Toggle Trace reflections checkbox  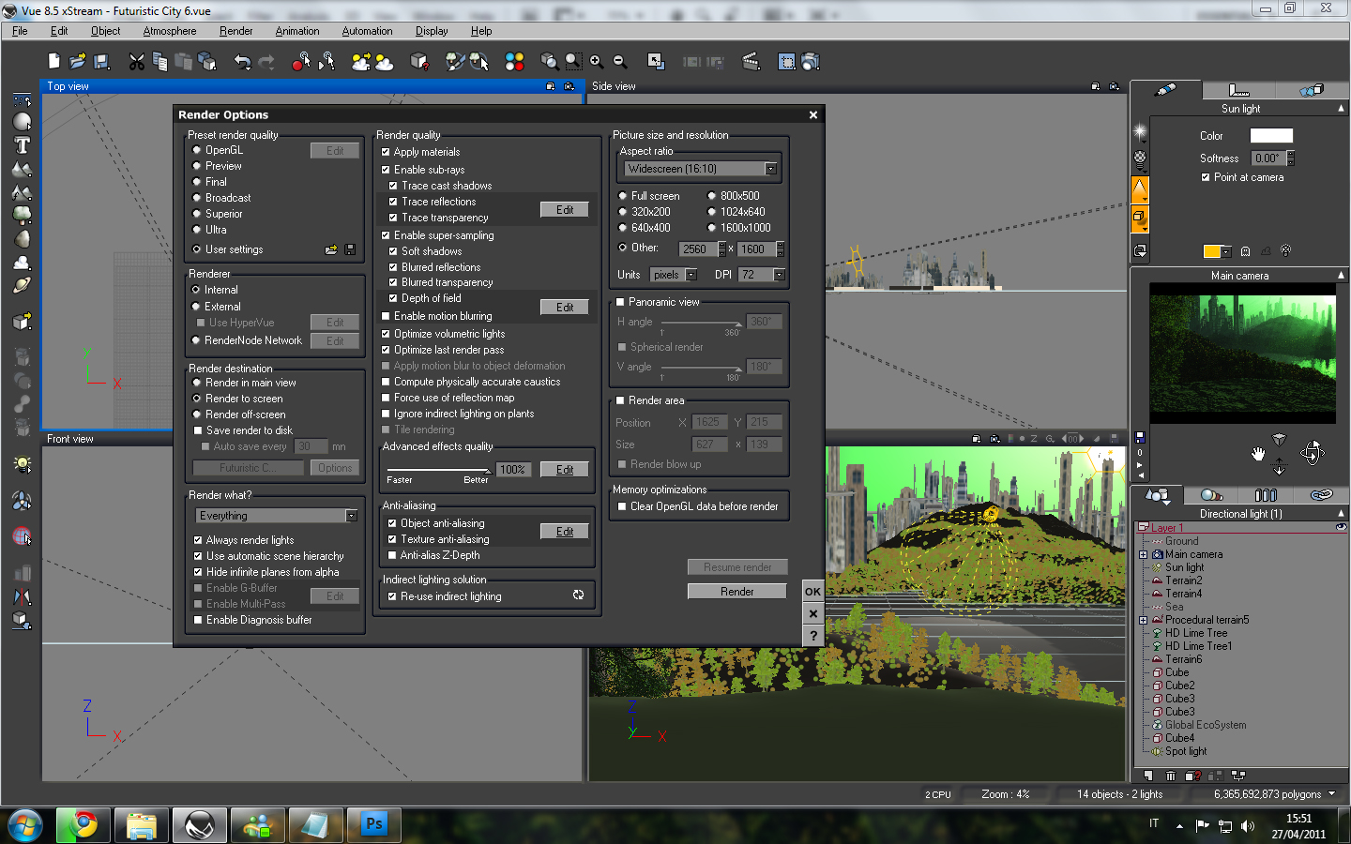tap(393, 202)
